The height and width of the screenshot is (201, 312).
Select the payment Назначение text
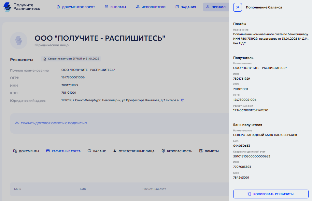click(271, 39)
